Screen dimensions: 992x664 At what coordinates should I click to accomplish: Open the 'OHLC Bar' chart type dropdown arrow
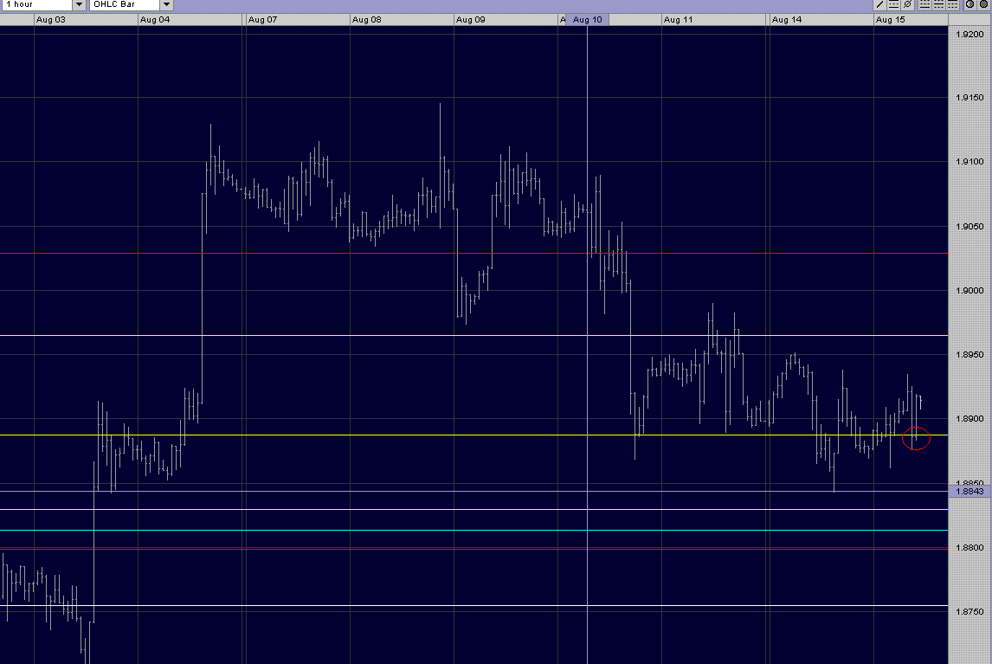click(x=166, y=4)
